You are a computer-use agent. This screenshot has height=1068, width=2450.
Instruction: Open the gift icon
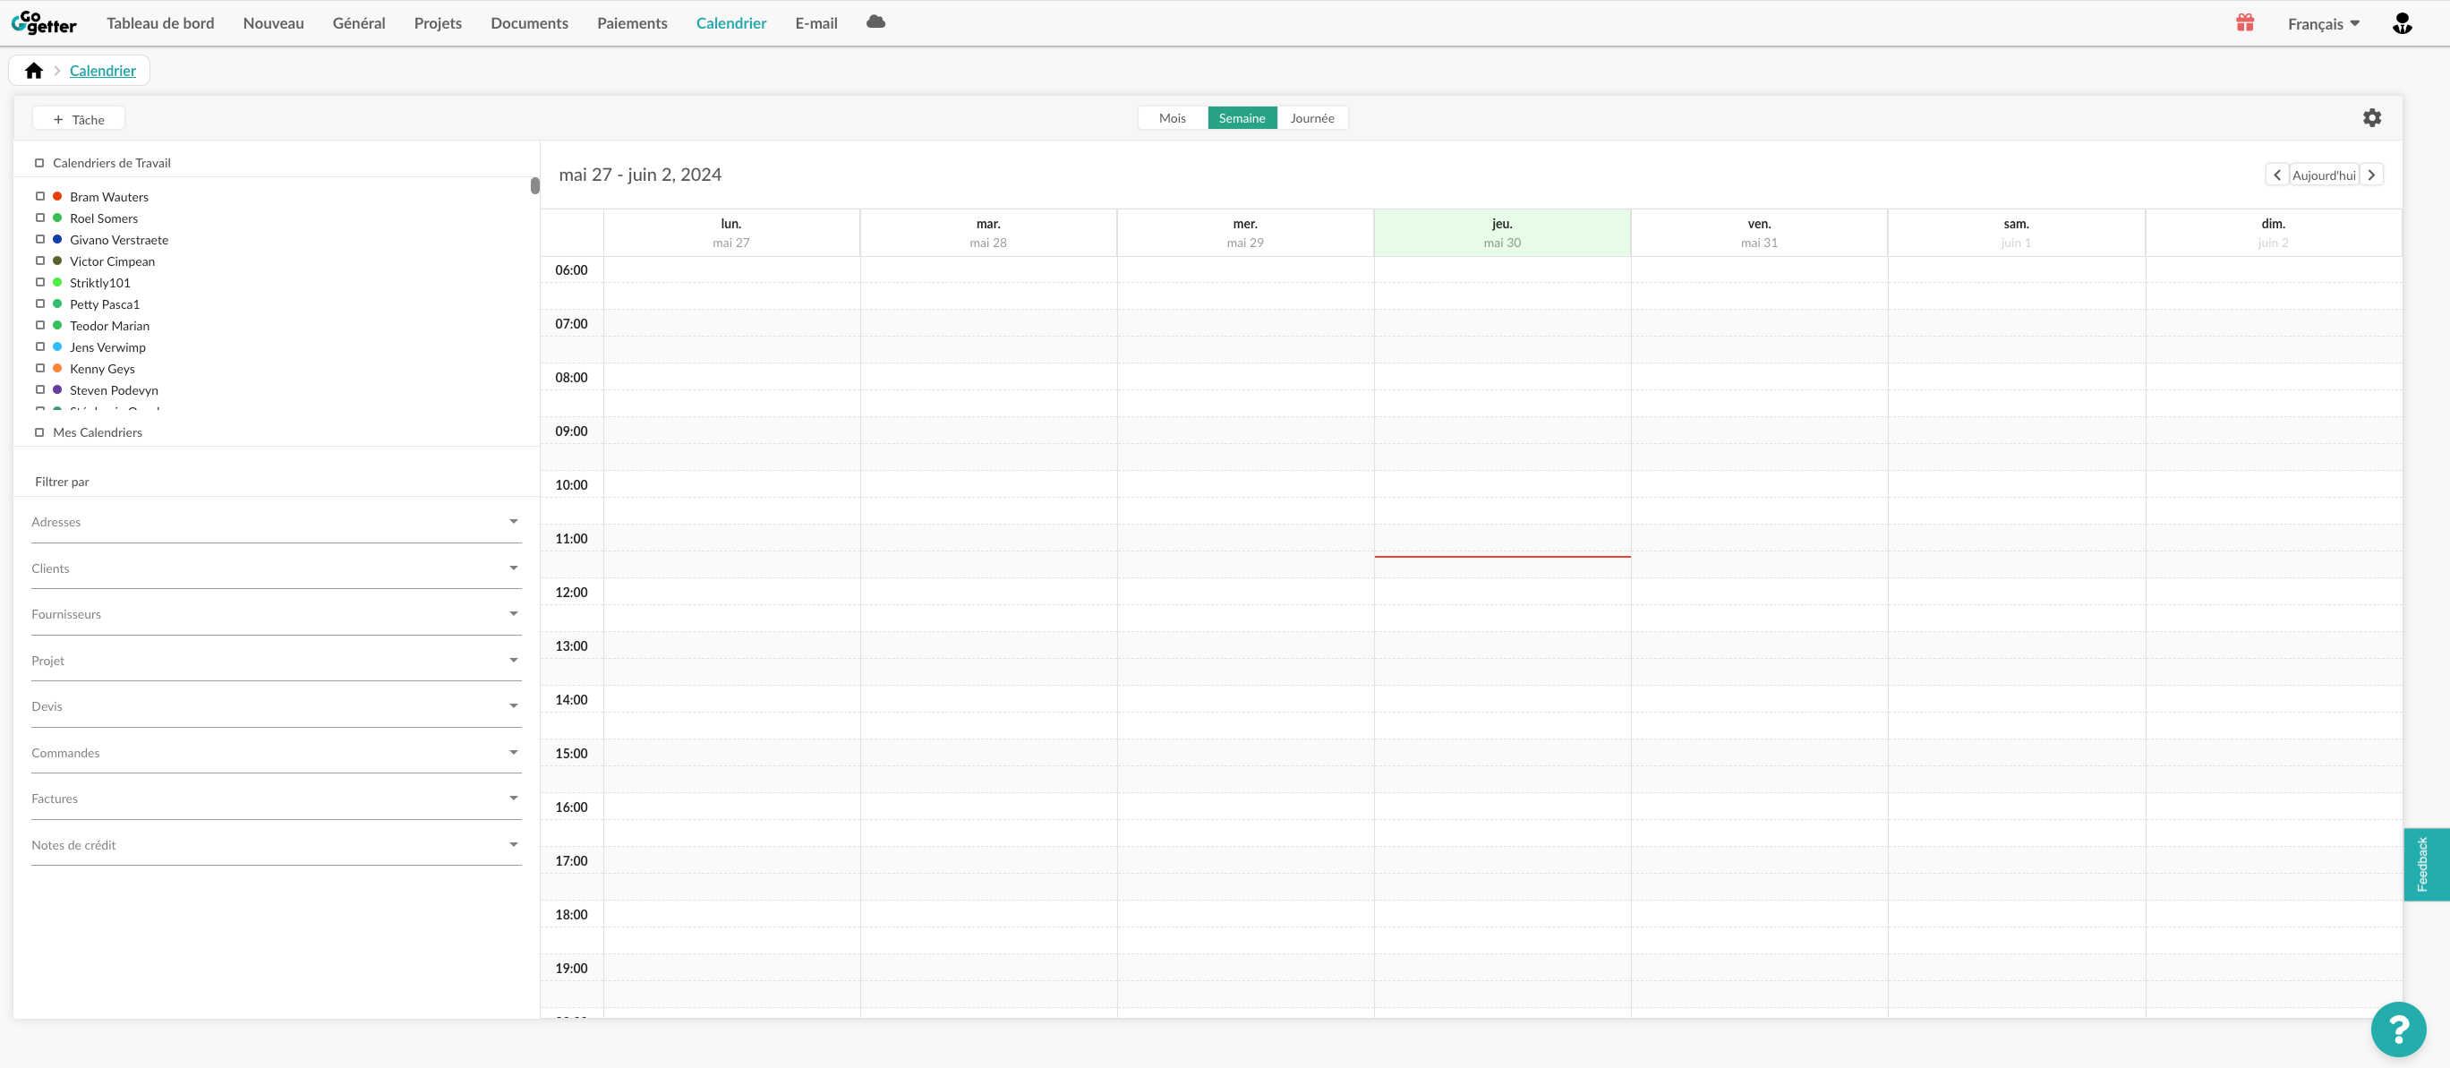(x=2245, y=22)
